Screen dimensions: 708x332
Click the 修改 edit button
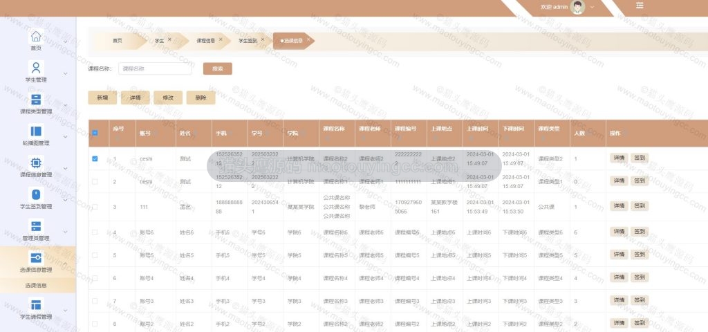pyautogui.click(x=168, y=98)
